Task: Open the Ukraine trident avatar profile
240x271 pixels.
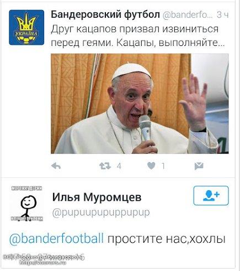Action: click(26, 28)
